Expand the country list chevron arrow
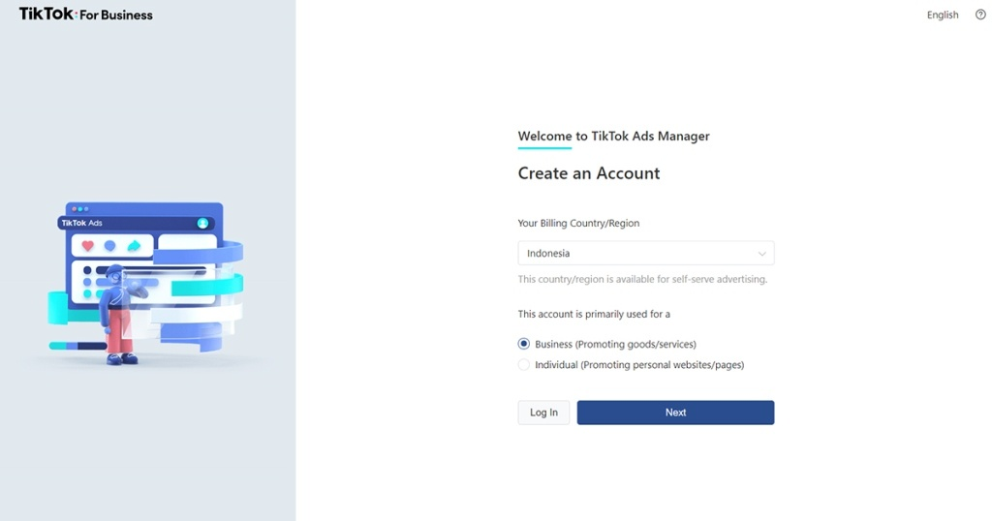This screenshot has width=992, height=521. 761,254
